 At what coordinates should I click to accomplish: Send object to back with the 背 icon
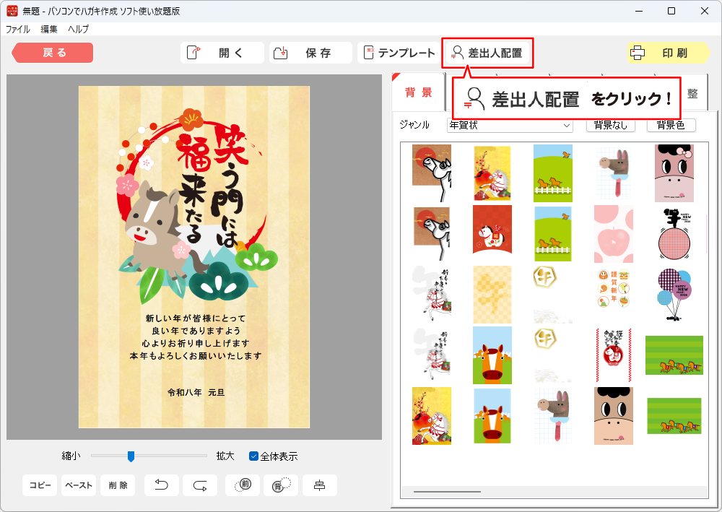pyautogui.click(x=281, y=485)
